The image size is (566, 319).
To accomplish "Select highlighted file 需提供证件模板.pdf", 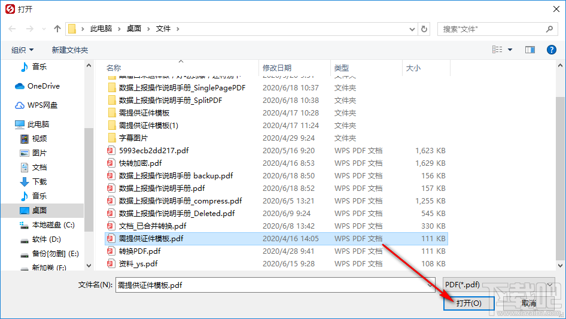I will 276,238.
